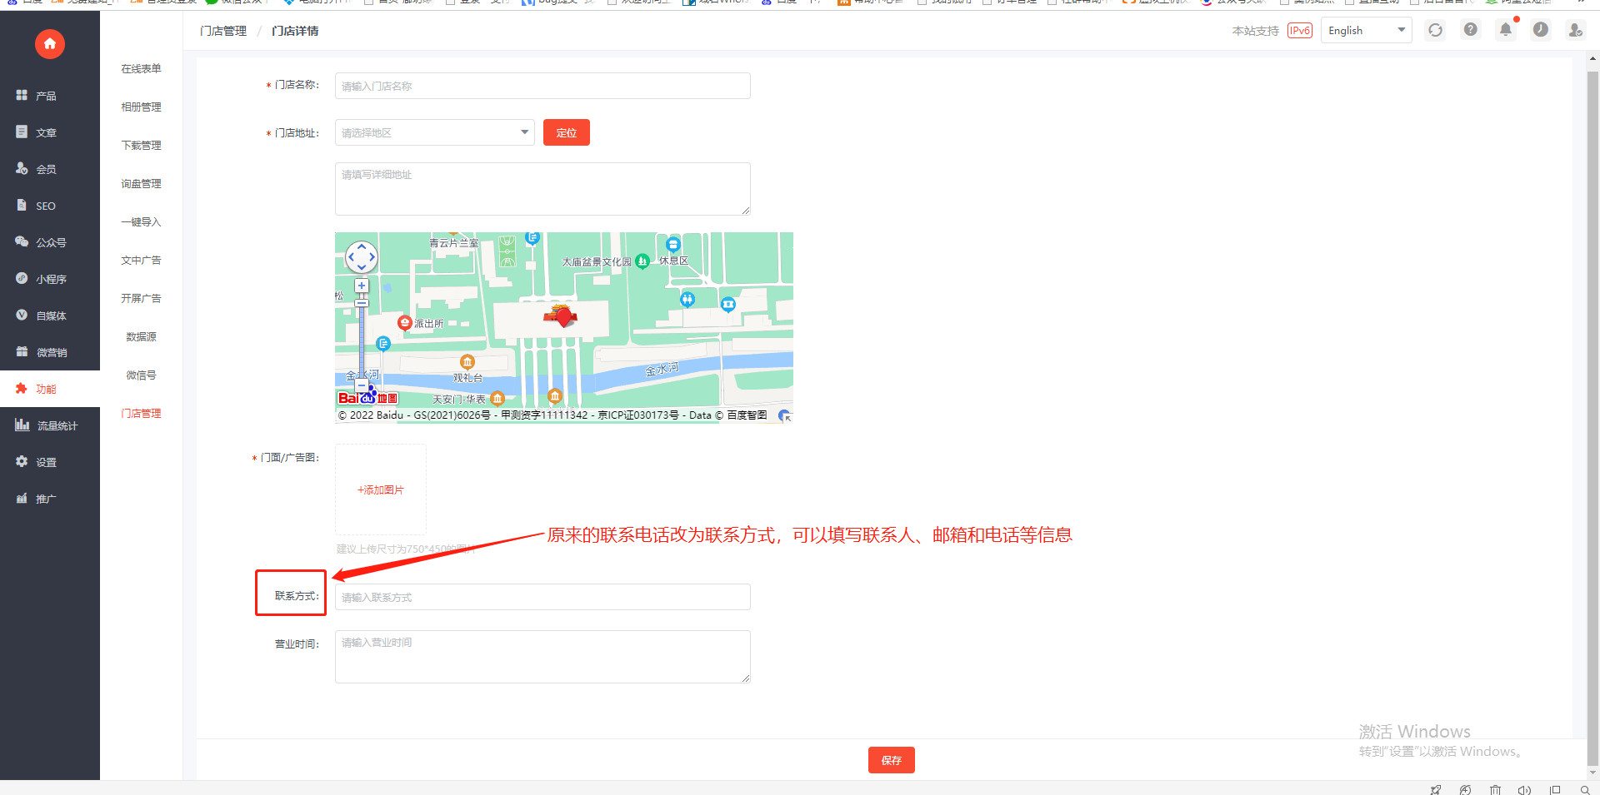Screen dimensions: 1600x795
Task: Click the 门店管理 breadcrumb link
Action: pyautogui.click(x=223, y=31)
